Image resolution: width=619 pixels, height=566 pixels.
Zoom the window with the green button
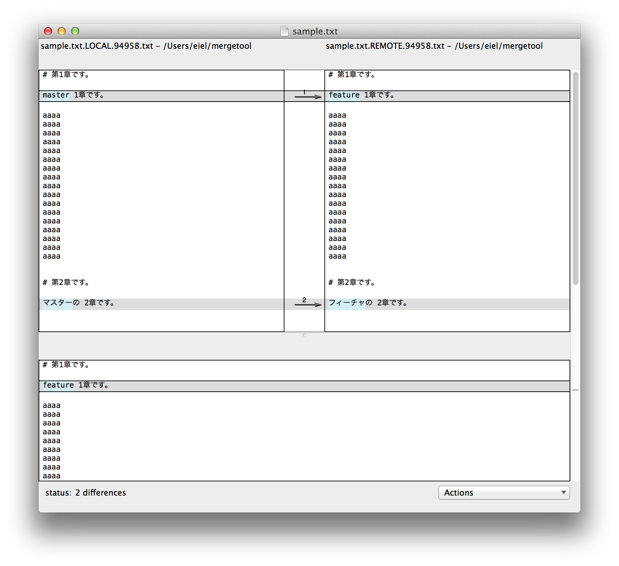75,31
